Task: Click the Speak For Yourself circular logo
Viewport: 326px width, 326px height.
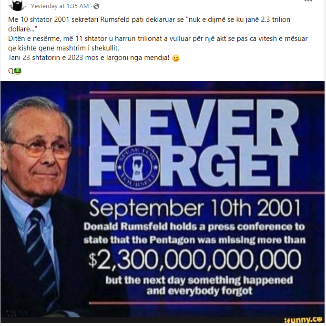Action: (137, 167)
